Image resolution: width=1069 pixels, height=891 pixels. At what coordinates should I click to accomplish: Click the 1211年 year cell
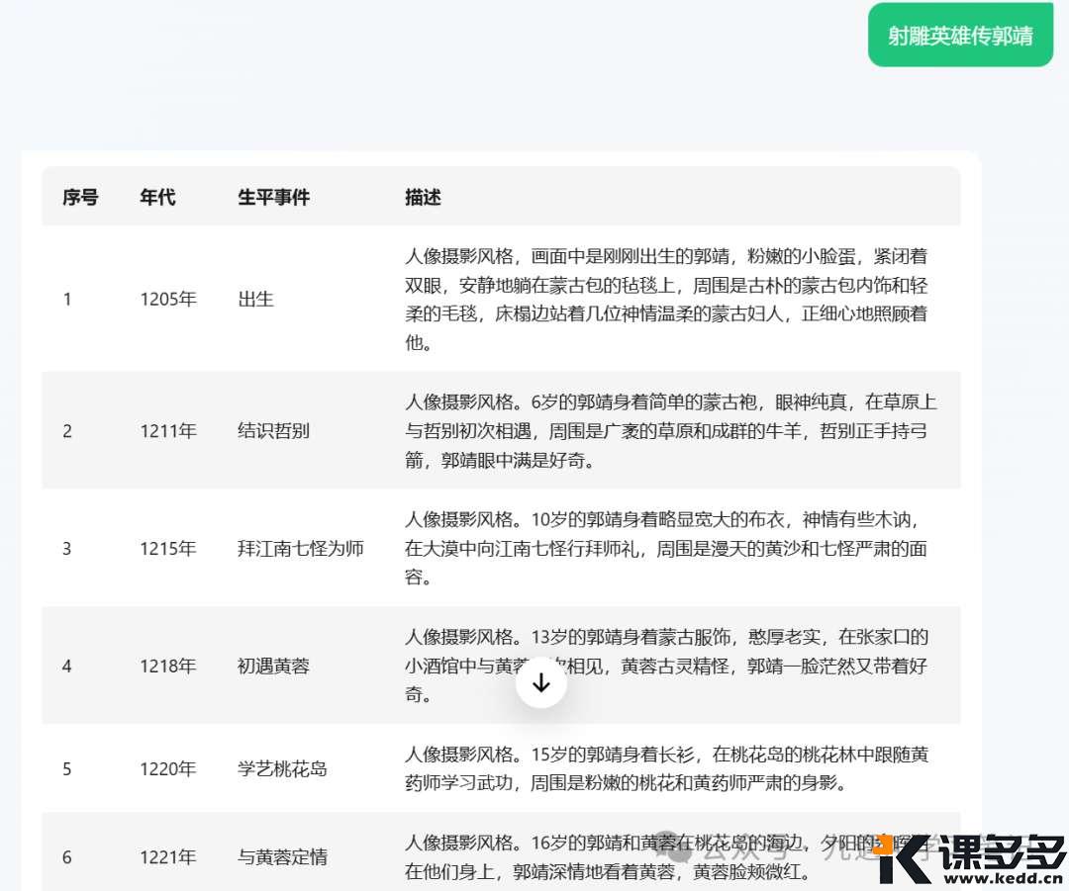168,431
